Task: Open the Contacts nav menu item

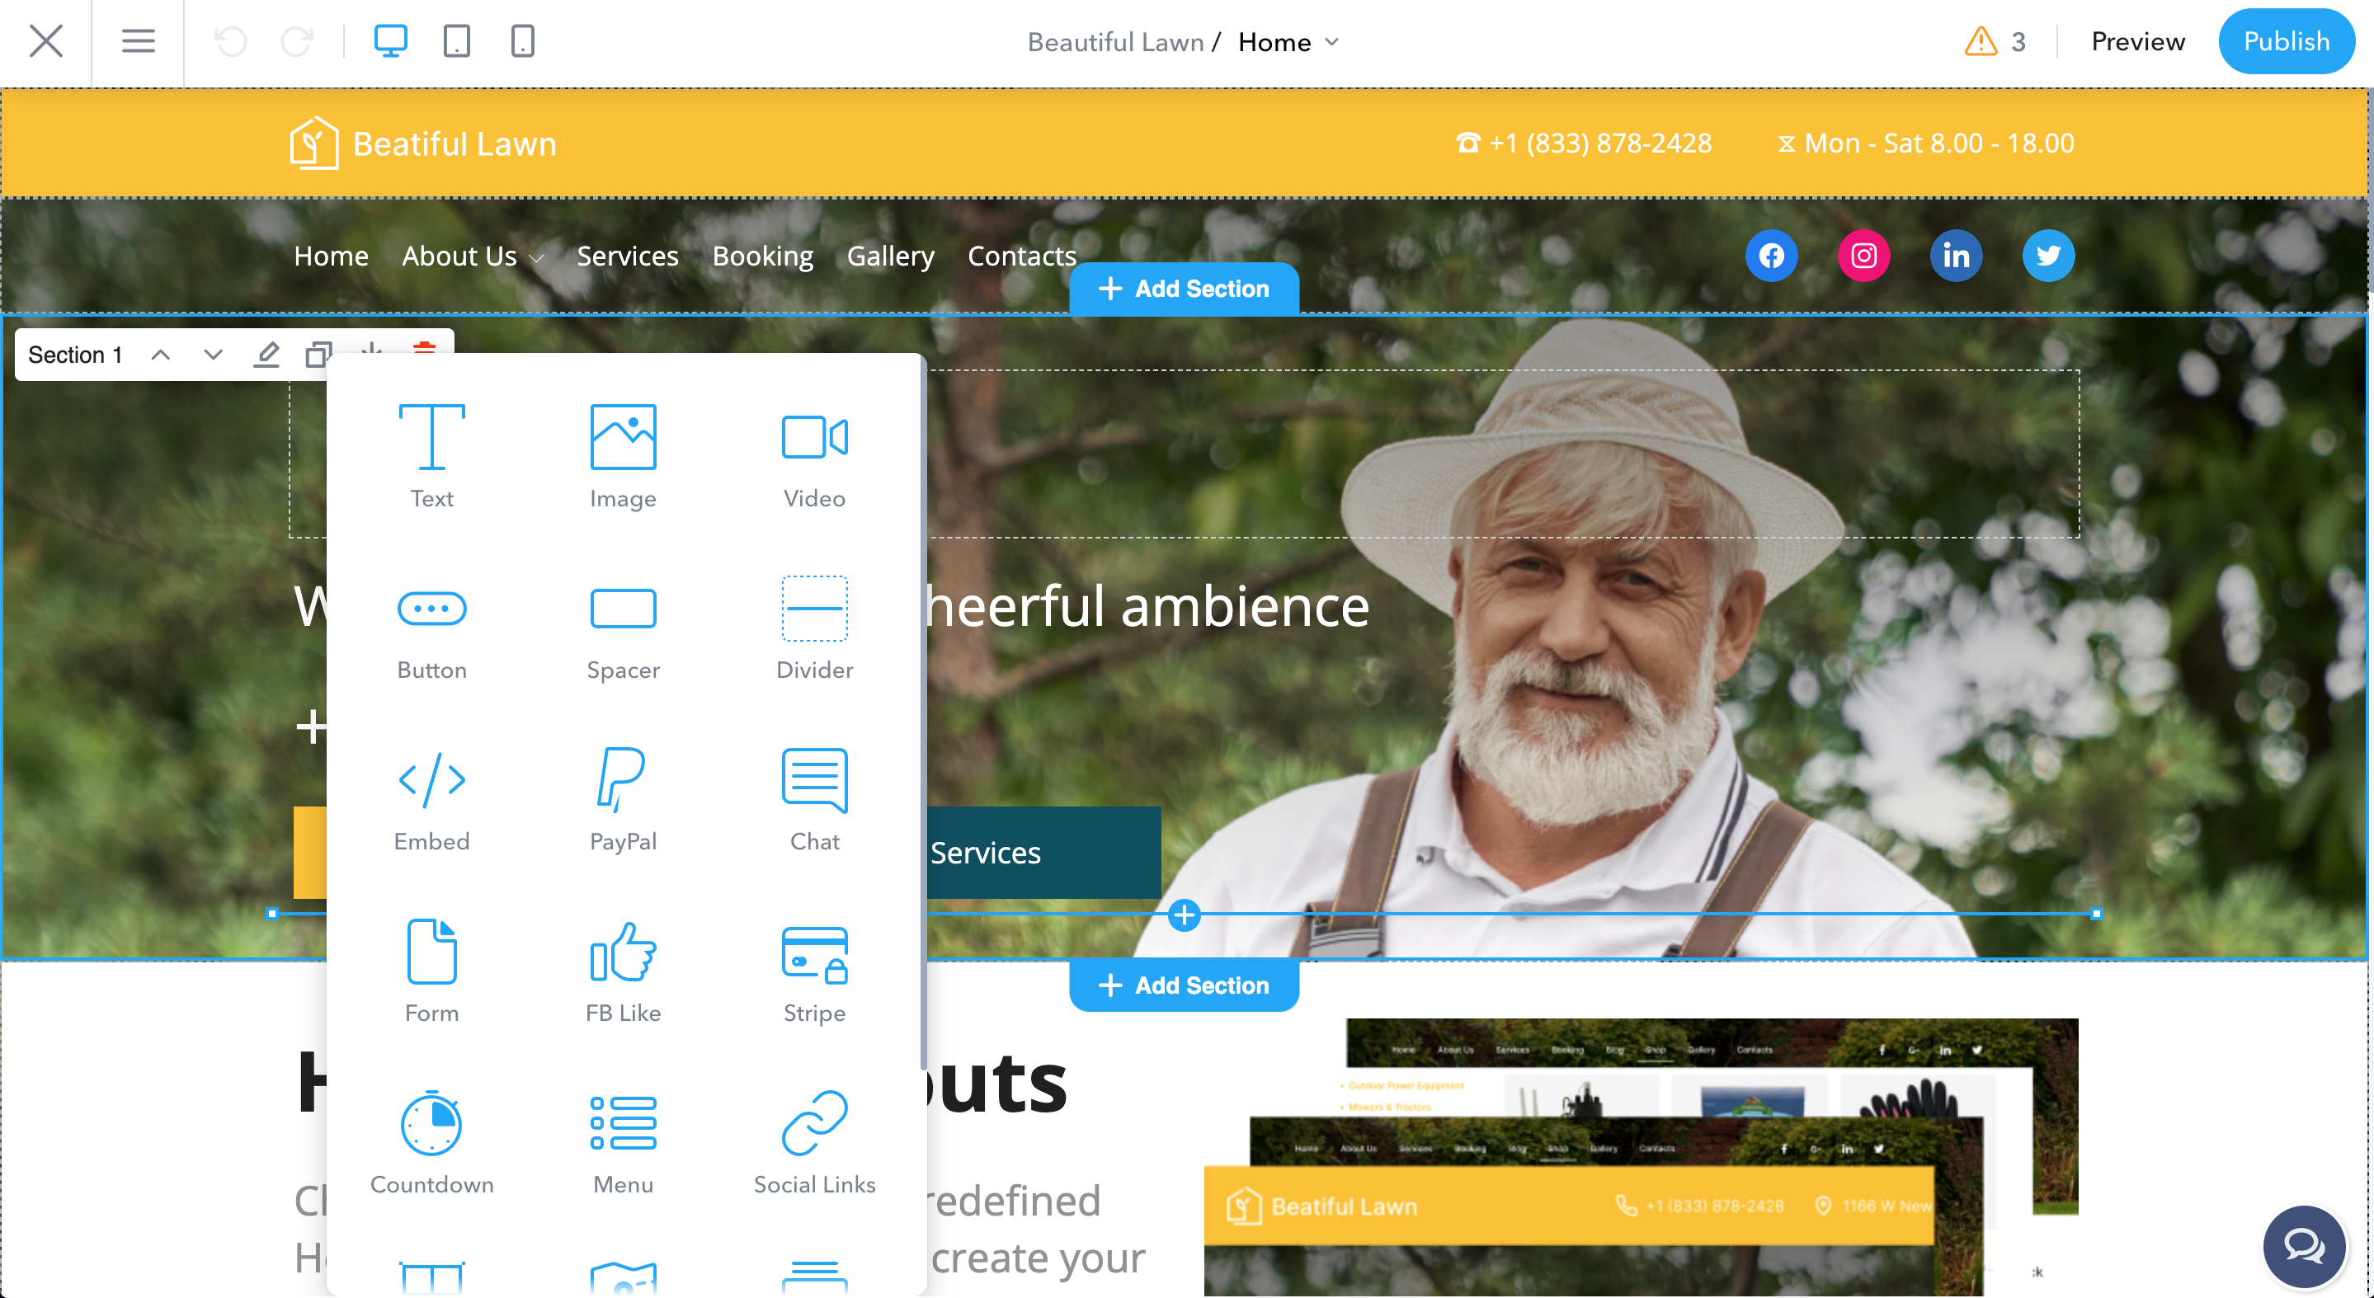Action: (x=1021, y=255)
